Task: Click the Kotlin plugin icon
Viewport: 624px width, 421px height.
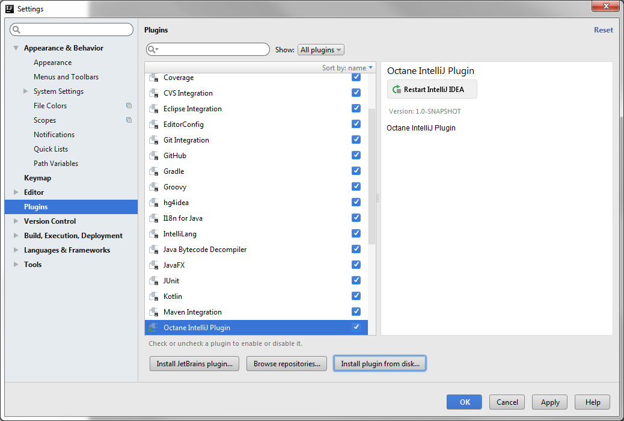Action: pyautogui.click(x=153, y=297)
